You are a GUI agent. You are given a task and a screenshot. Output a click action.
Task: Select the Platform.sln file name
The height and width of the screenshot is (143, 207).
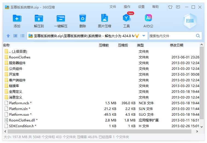(20, 109)
